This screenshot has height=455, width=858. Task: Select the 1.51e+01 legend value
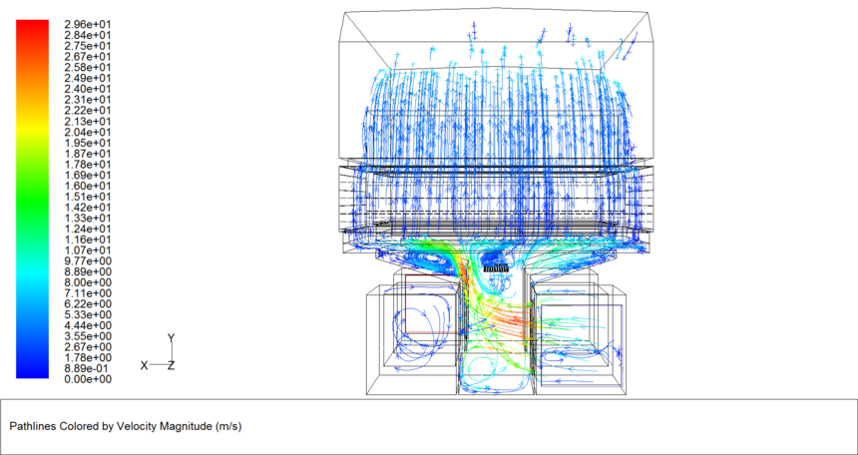88,197
